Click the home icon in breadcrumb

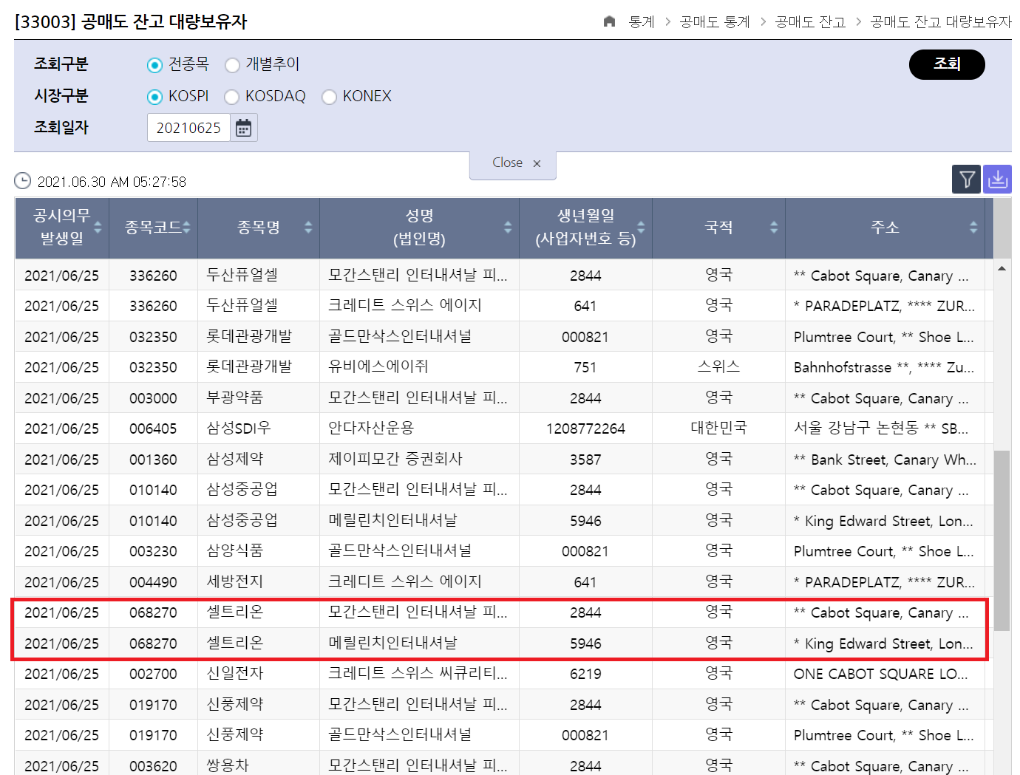(609, 21)
